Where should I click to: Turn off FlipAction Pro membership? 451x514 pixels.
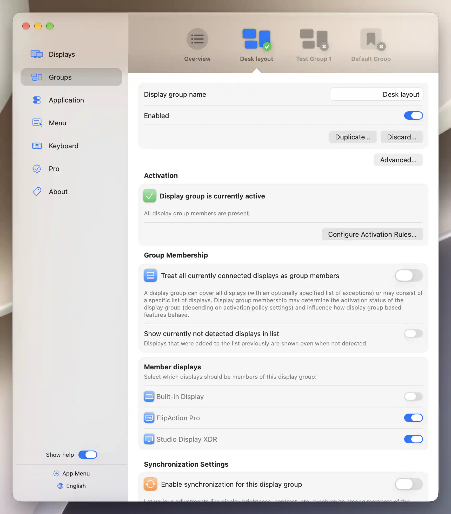pyautogui.click(x=413, y=418)
